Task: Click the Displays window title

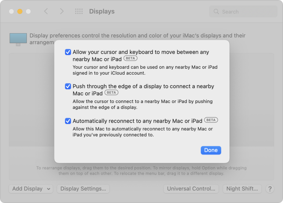Action: (102, 11)
